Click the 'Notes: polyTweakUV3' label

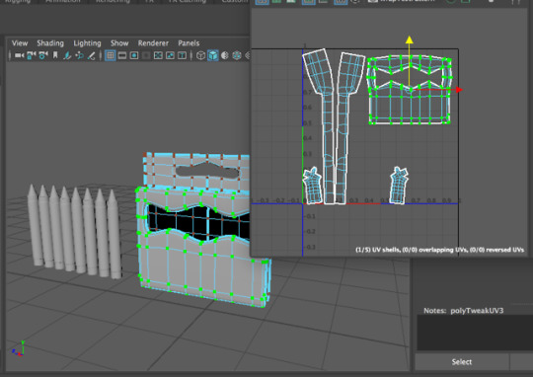click(464, 310)
